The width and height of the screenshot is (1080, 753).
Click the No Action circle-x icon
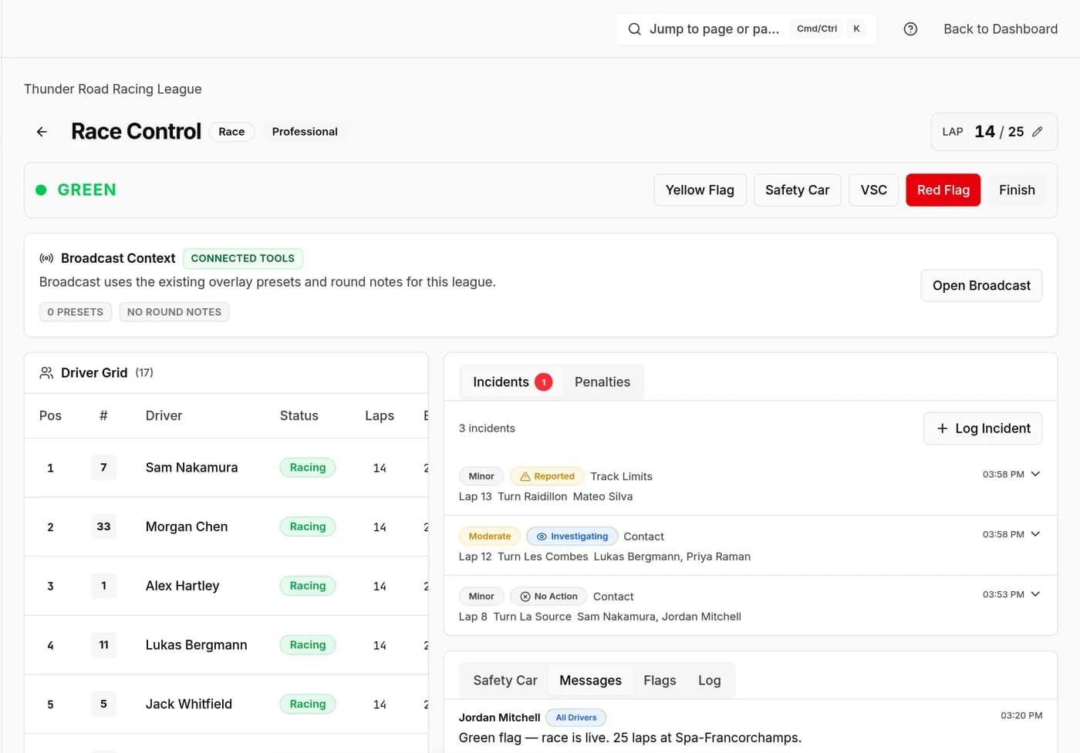click(x=525, y=597)
